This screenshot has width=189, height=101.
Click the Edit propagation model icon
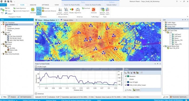[x=6, y=8]
